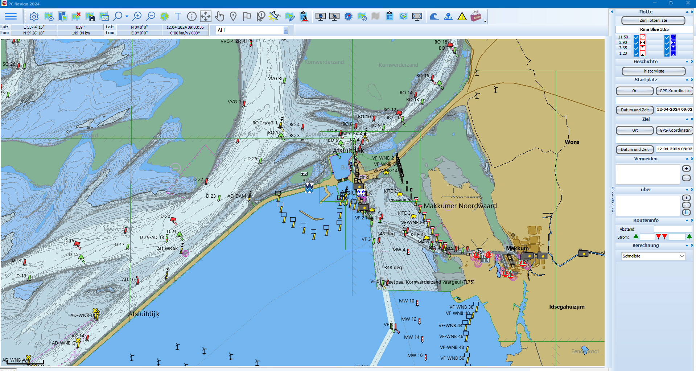Click the map delete red X icon
696x371 pixels.
(x=76, y=16)
